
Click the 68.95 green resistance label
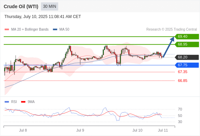pyautogui.click(x=187, y=45)
